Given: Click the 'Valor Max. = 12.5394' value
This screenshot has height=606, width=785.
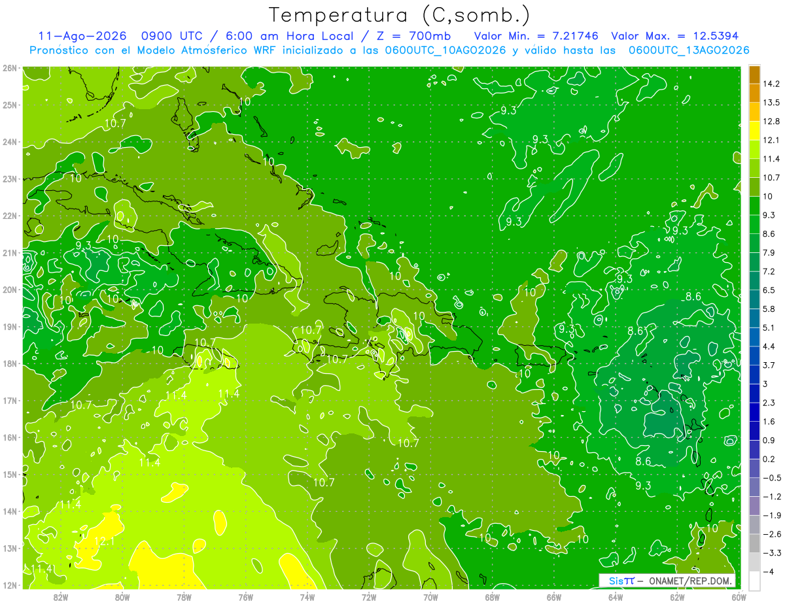Looking at the screenshot, I should [676, 36].
